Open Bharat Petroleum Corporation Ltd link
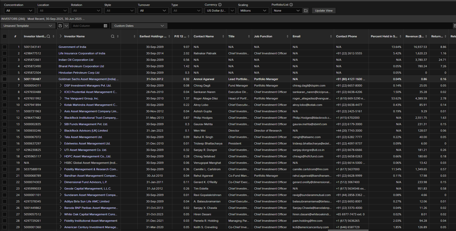 (81, 66)
